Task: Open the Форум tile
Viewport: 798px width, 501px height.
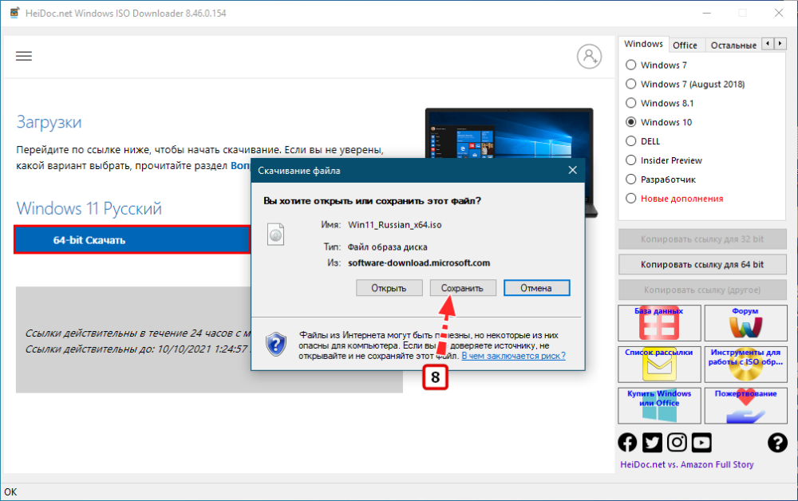Action: pos(745,323)
